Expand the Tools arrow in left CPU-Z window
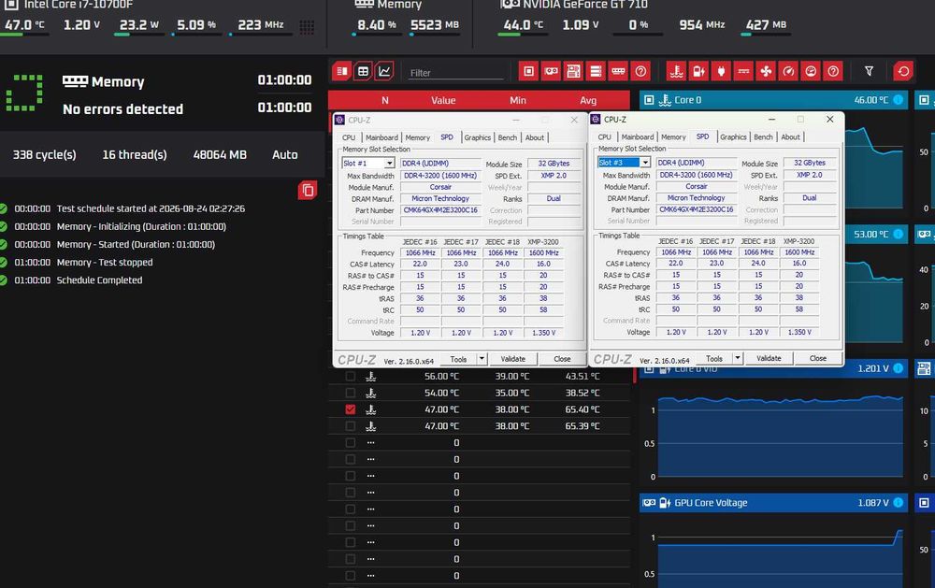Screen dimensions: 935x588 (482, 359)
